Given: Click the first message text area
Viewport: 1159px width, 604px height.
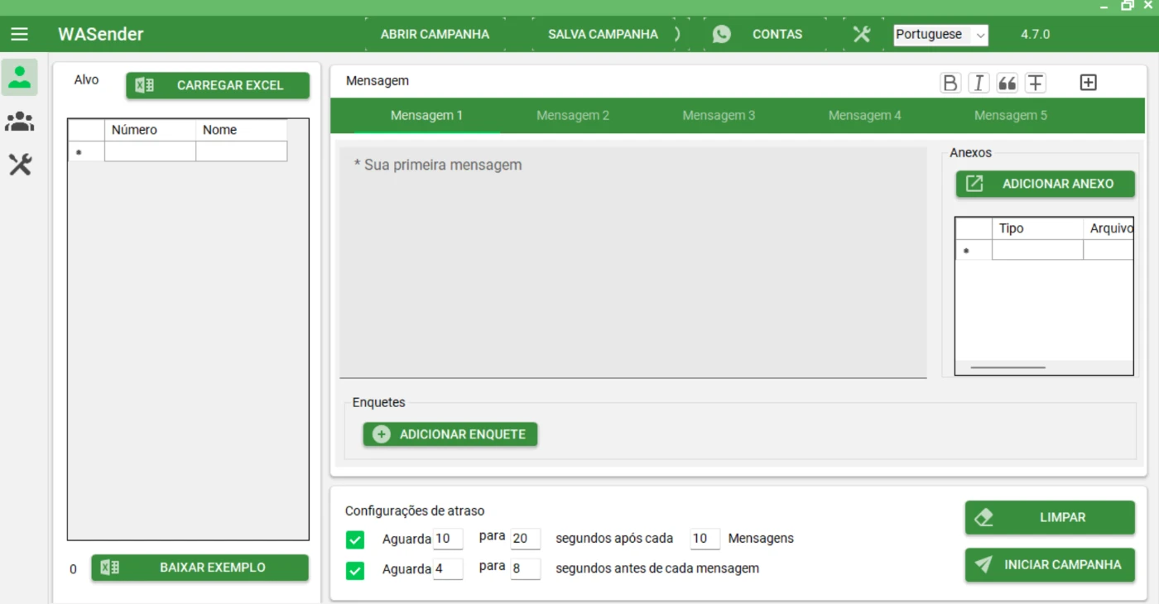Looking at the screenshot, I should [632, 263].
